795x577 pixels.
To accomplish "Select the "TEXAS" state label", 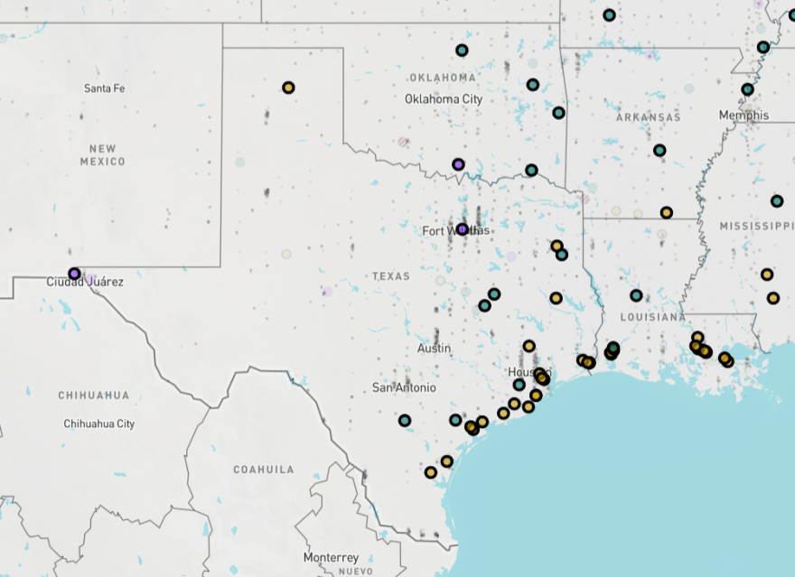I will click(x=391, y=276).
